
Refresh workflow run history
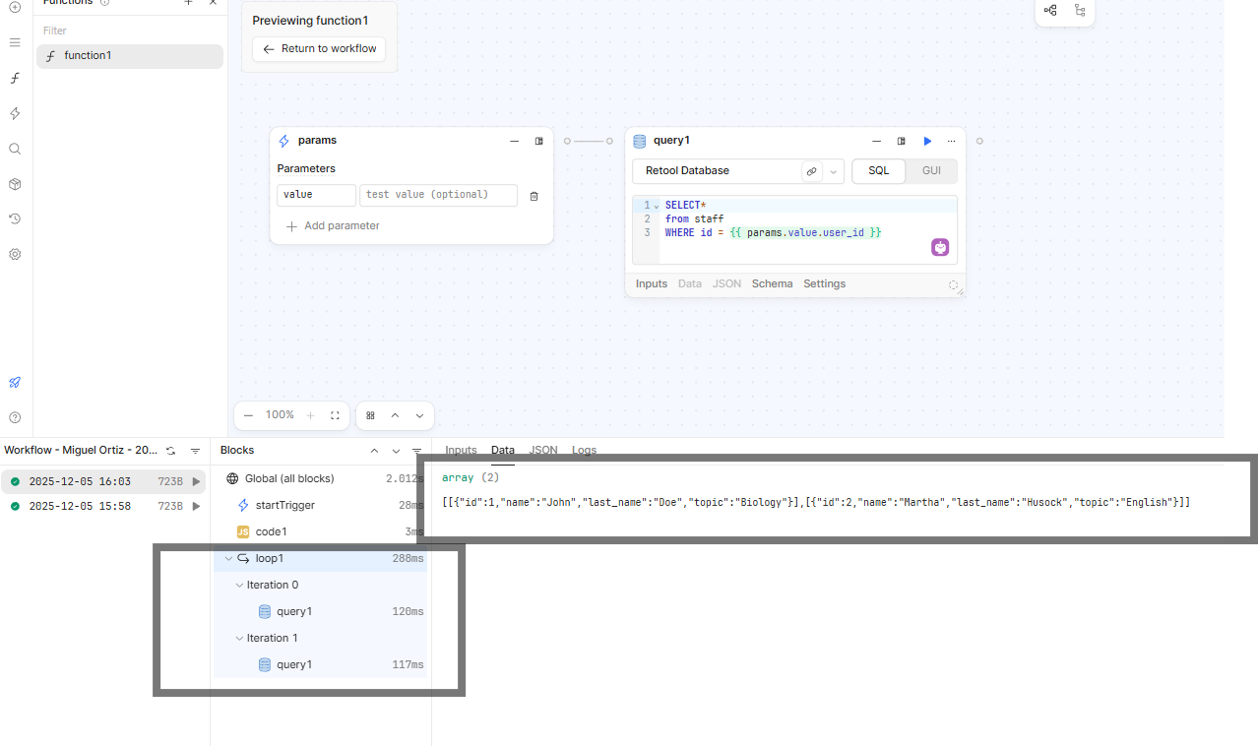[170, 451]
